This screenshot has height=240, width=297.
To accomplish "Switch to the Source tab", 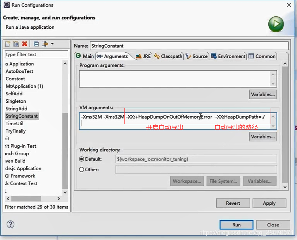I will pos(197,56).
